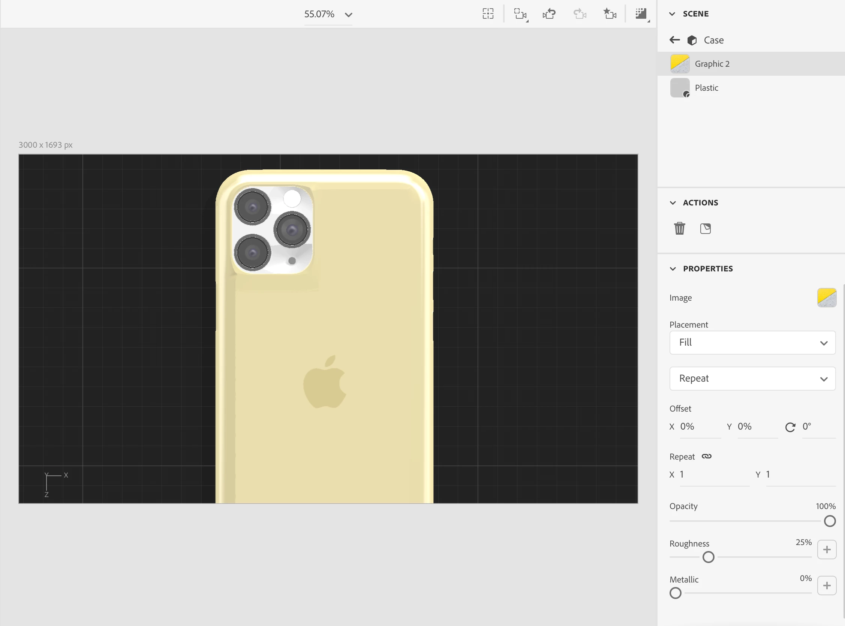Click the sticker icon beside trash
The width and height of the screenshot is (845, 626).
(x=705, y=229)
